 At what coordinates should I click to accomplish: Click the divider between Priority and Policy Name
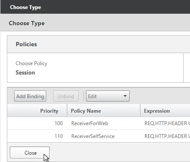(67, 111)
